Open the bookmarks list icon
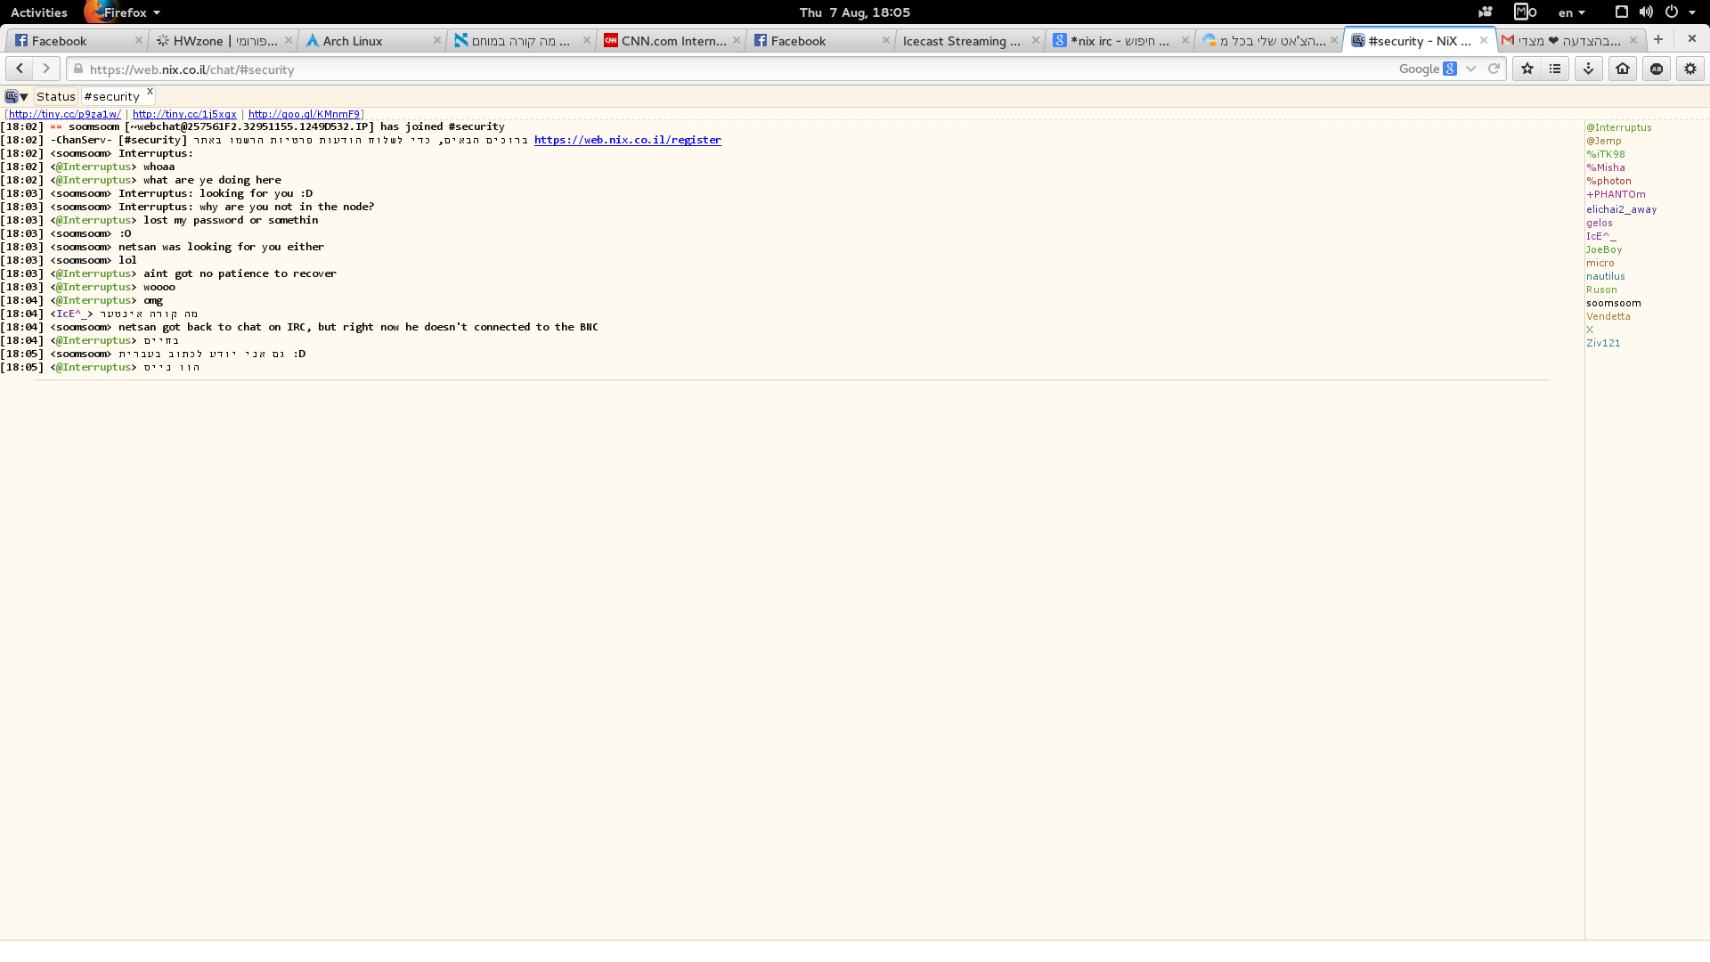The image size is (1710, 962). pyautogui.click(x=1555, y=69)
